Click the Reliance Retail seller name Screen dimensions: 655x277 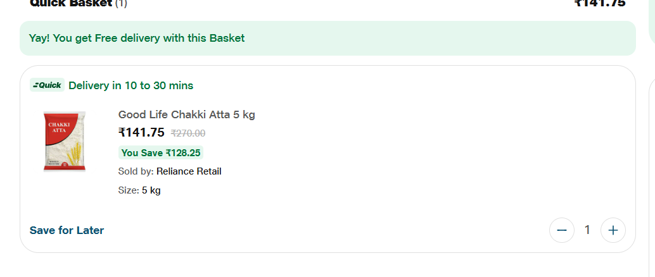click(x=189, y=171)
